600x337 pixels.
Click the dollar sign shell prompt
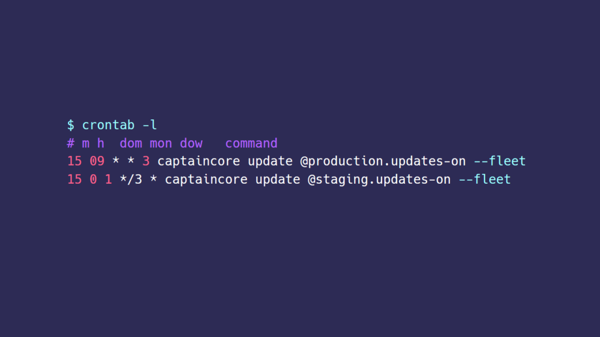click(71, 125)
